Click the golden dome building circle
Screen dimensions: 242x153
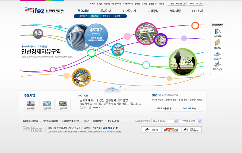click(x=81, y=77)
